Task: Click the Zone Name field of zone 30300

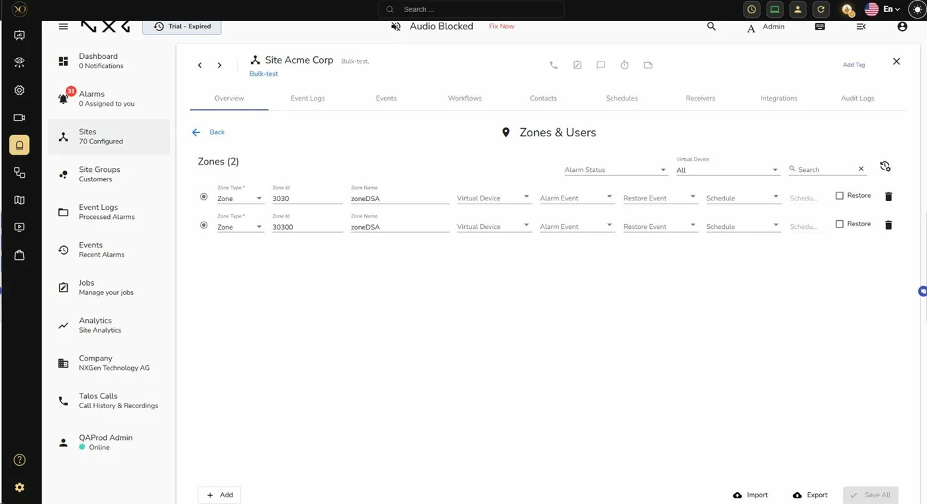Action: click(x=399, y=227)
